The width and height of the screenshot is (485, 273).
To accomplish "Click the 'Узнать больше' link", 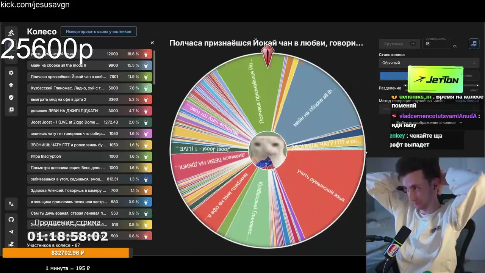I will [x=467, y=101].
